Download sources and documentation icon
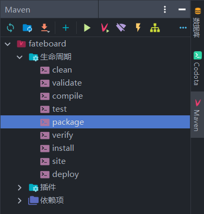This screenshot has height=214, width=204. [45, 28]
